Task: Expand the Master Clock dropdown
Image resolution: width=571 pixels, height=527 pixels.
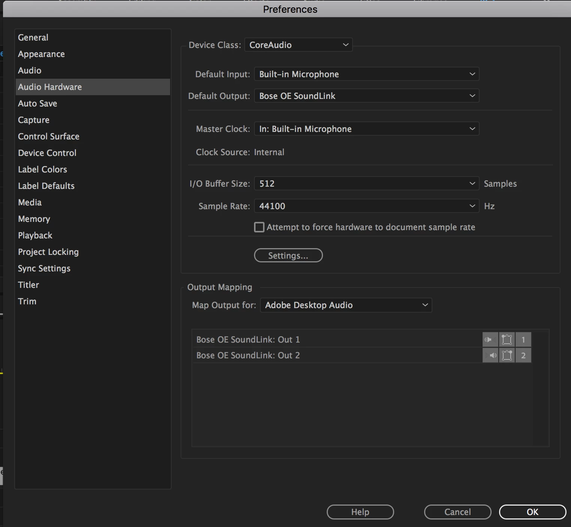Action: pyautogui.click(x=366, y=129)
